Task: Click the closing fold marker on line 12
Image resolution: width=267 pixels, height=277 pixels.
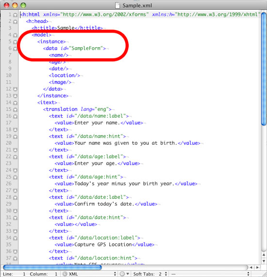Action: (16, 89)
